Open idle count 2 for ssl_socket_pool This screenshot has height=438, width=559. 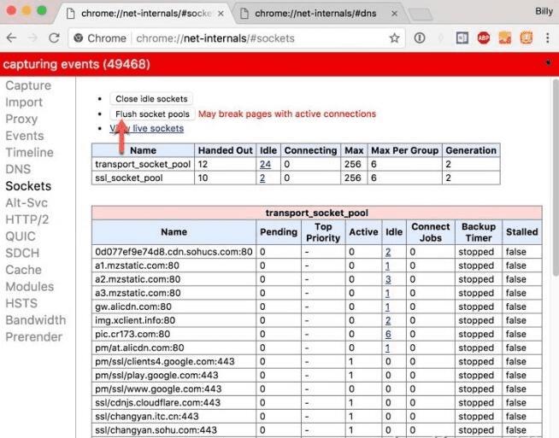tap(262, 178)
